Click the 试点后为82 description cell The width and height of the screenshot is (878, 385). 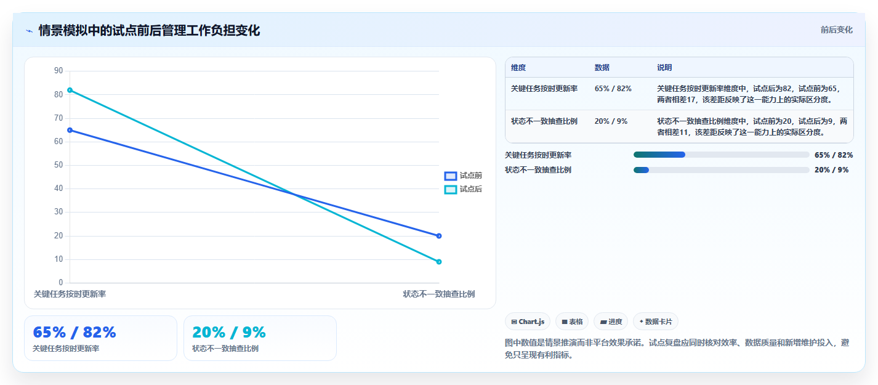pos(751,94)
